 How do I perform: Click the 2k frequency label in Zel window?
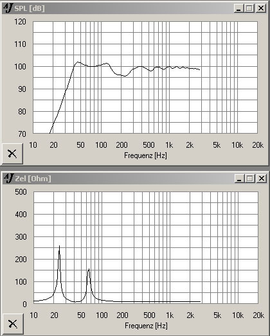[190, 315]
